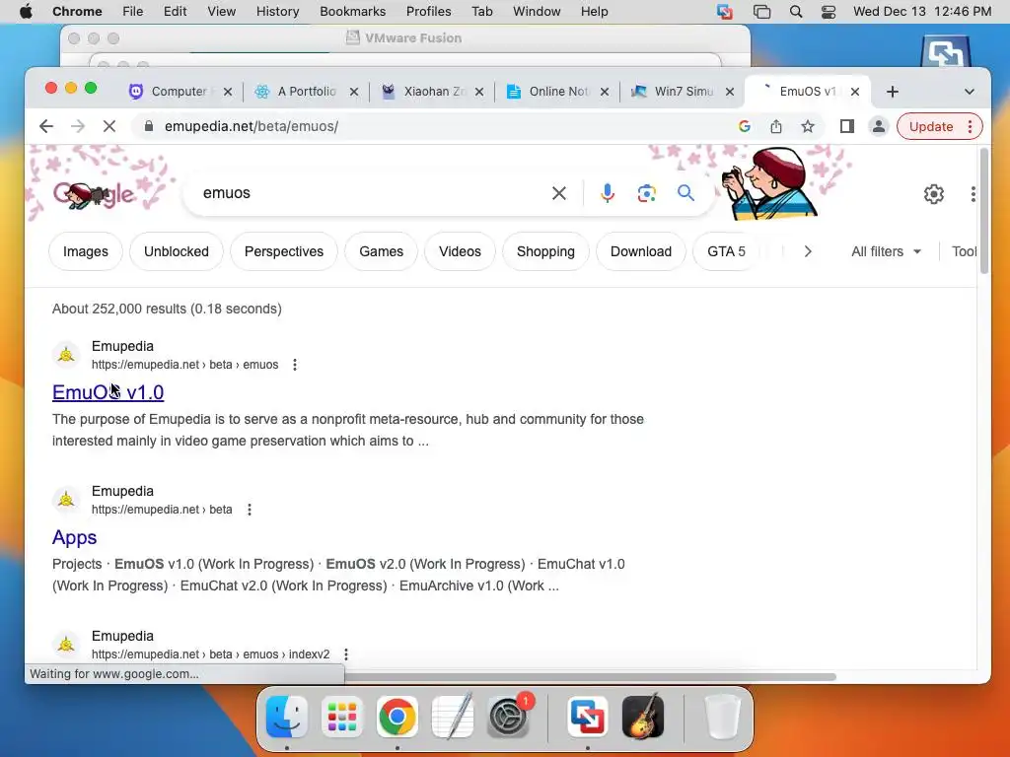Click the forward navigation arrow
Image resolution: width=1010 pixels, height=757 pixels.
coord(78,126)
